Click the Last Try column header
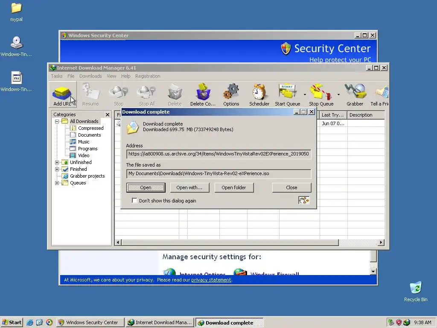 (333, 115)
